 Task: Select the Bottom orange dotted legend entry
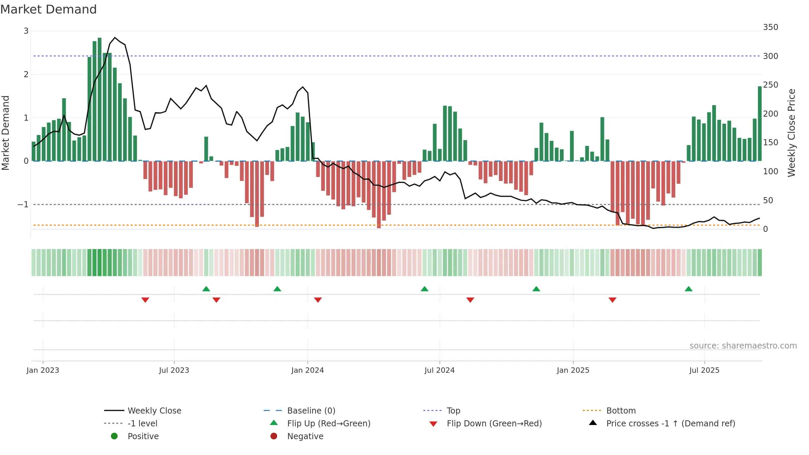click(609, 411)
